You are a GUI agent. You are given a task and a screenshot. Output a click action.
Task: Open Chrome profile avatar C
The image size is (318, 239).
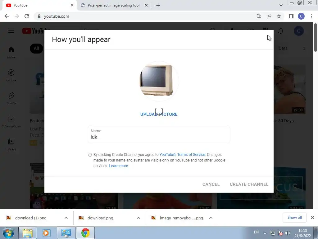301,16
